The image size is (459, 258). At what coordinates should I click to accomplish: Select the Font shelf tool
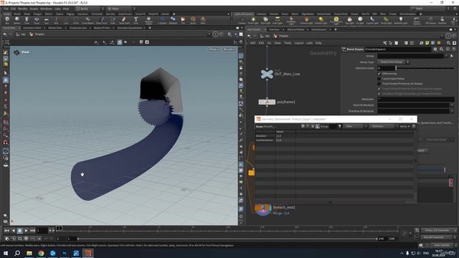pos(136,20)
